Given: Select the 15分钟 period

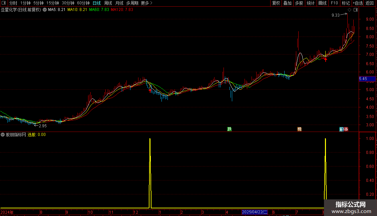Looking at the screenshot, I should tap(53, 3).
